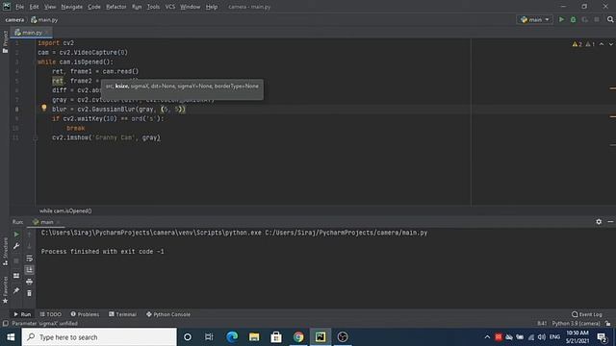Viewport: 616px width, 346px height.
Task: Open the Edit menu
Action: point(35,7)
